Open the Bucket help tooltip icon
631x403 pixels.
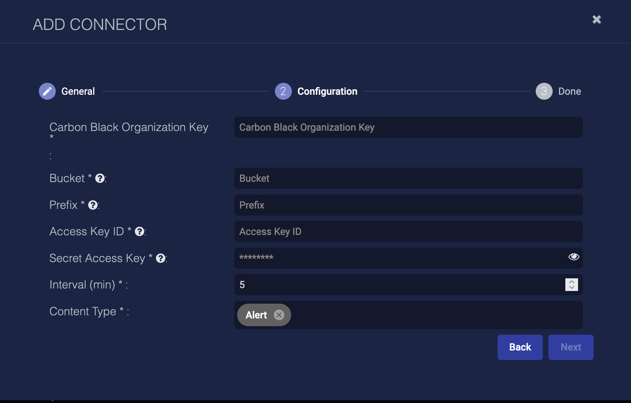click(100, 178)
